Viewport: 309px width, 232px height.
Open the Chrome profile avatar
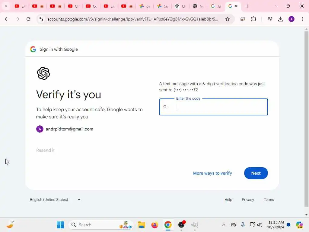291,19
